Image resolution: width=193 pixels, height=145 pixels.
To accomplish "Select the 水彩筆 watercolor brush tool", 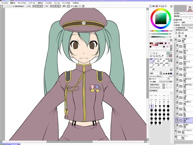I will [x=167, y=60].
